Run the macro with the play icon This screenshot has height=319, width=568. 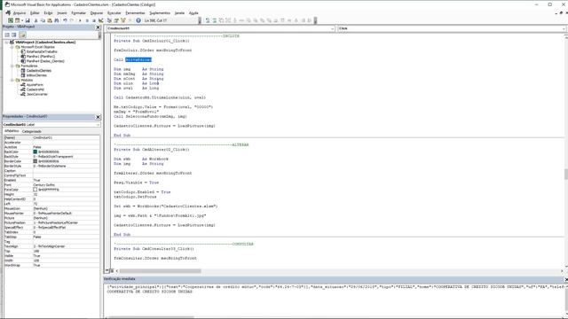tap(80, 20)
